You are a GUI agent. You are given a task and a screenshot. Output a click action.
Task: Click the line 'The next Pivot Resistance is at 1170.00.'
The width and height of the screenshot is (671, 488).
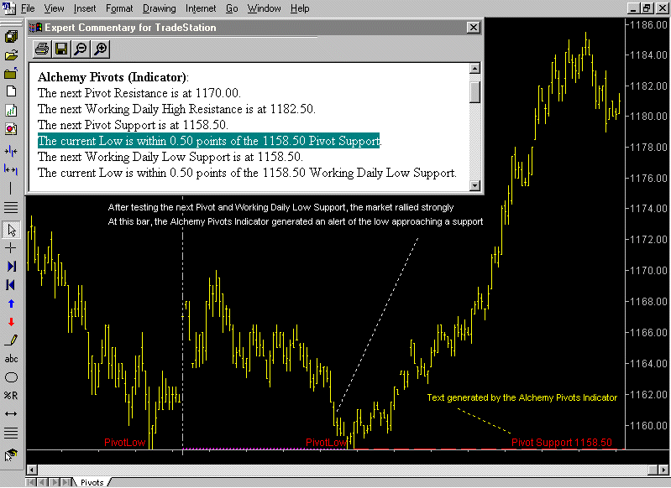click(139, 93)
